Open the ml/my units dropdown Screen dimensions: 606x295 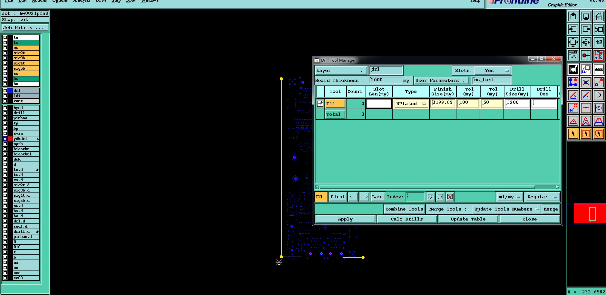click(509, 197)
